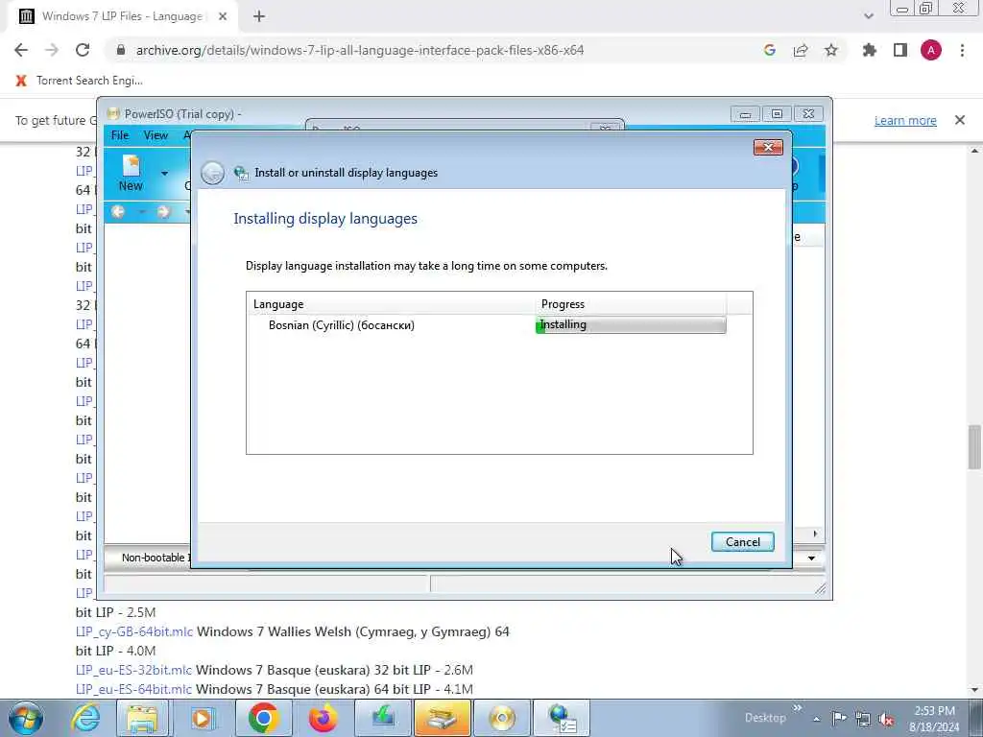Screen dimensions: 983x737
Task: Switch to Chrome in the taskbar
Action: 263,718
